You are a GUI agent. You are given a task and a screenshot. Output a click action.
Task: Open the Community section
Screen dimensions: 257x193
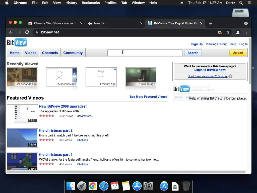pyautogui.click(x=73, y=53)
